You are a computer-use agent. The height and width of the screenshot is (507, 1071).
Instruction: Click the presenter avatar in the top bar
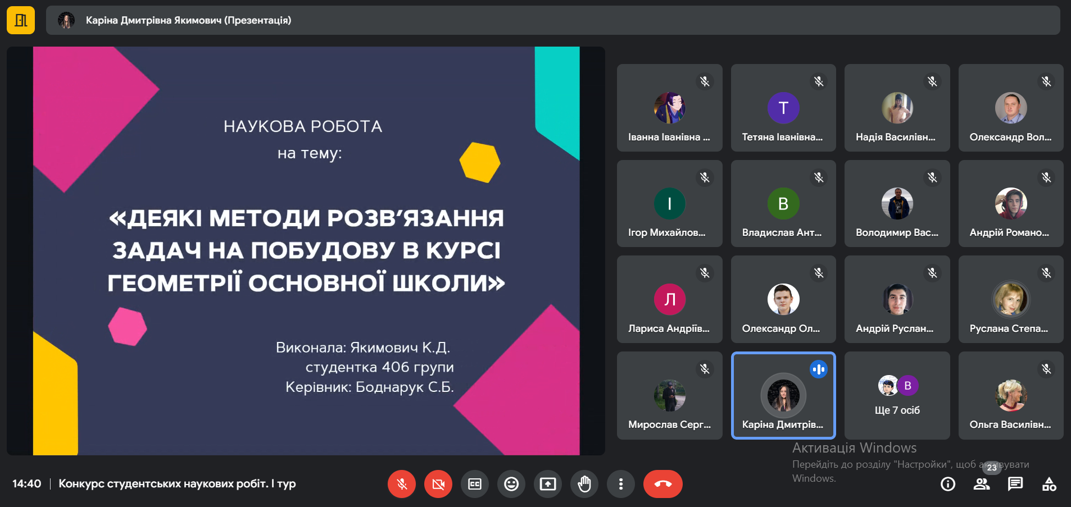click(66, 20)
